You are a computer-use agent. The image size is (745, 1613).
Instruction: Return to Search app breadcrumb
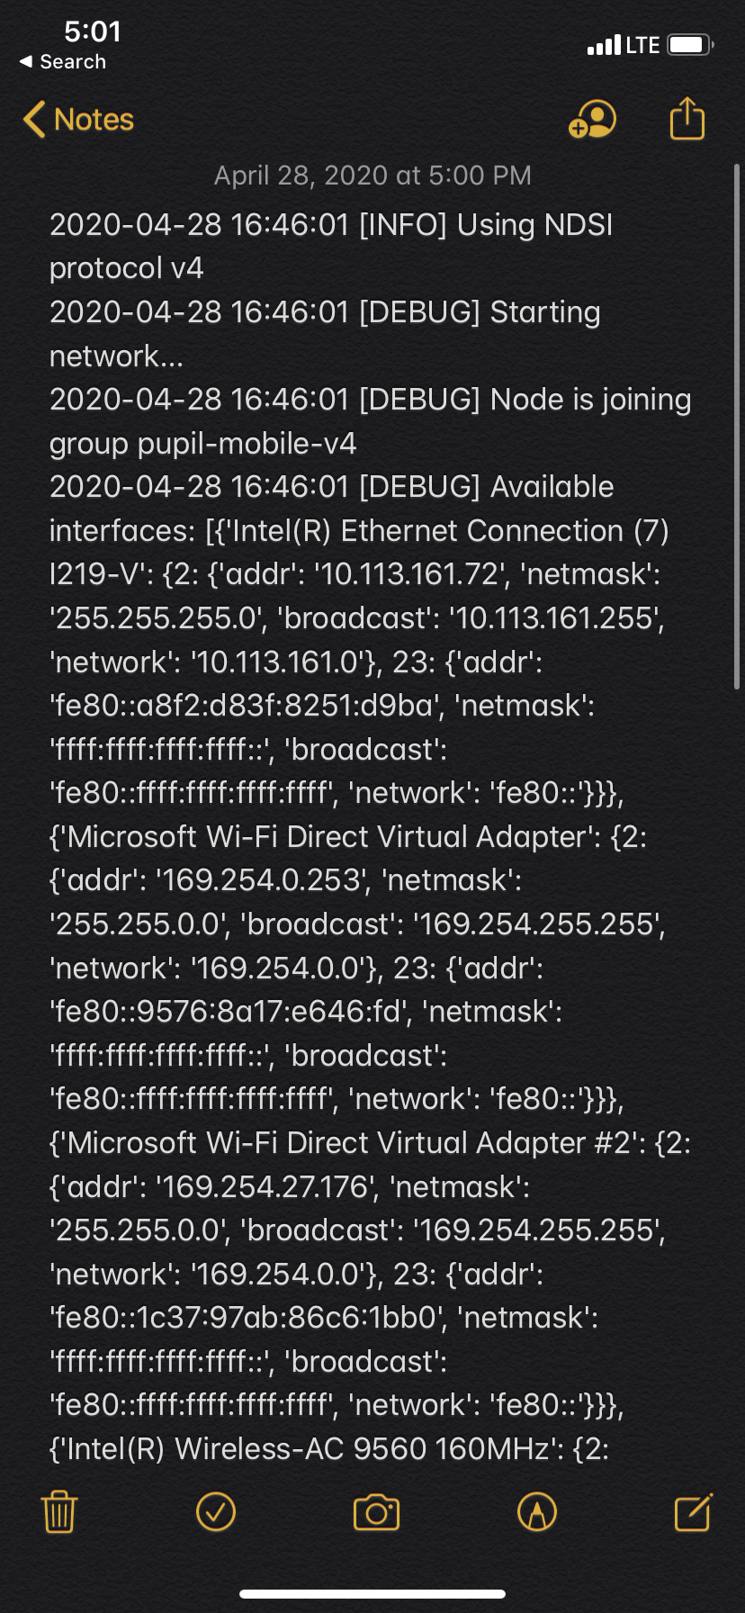click(63, 61)
